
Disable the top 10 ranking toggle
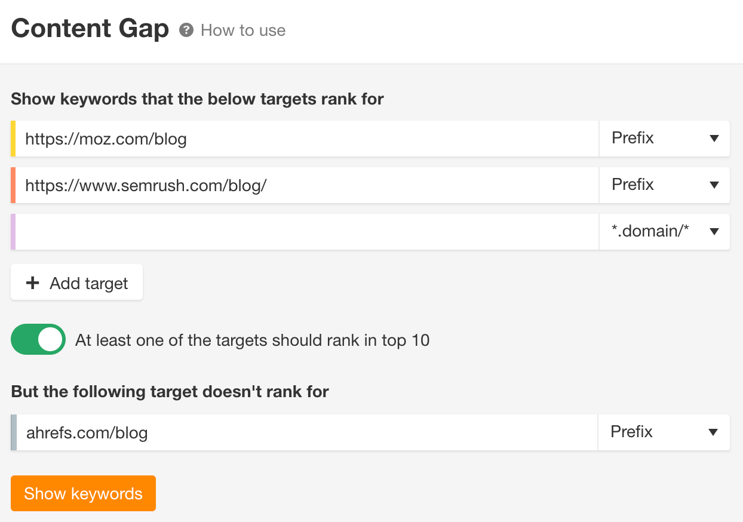point(38,339)
